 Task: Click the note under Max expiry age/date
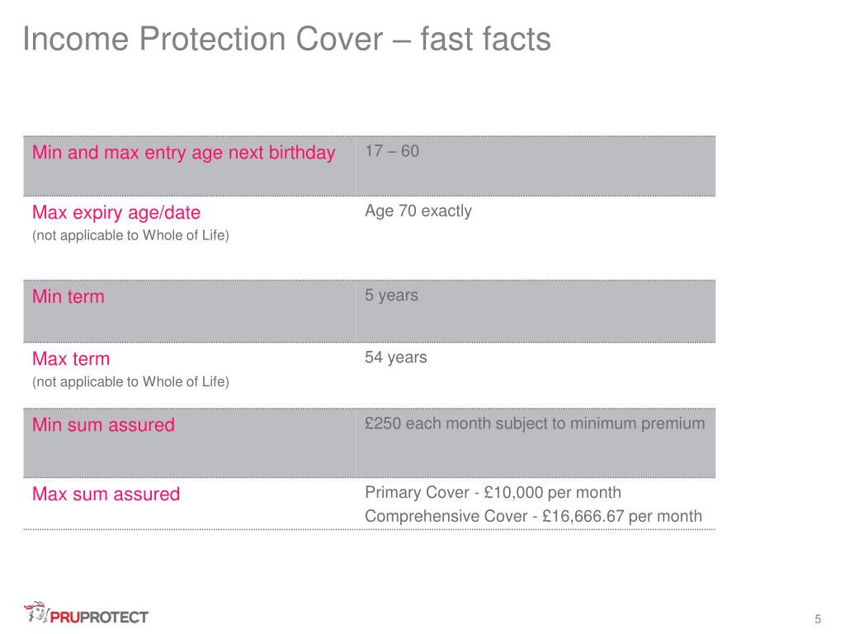pyautogui.click(x=131, y=235)
